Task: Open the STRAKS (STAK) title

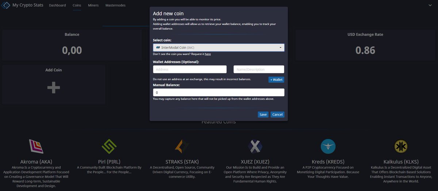Action: (x=182, y=162)
